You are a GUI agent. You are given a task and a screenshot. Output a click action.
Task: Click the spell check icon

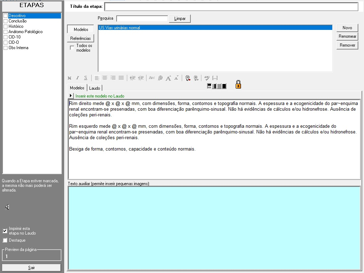207,78
